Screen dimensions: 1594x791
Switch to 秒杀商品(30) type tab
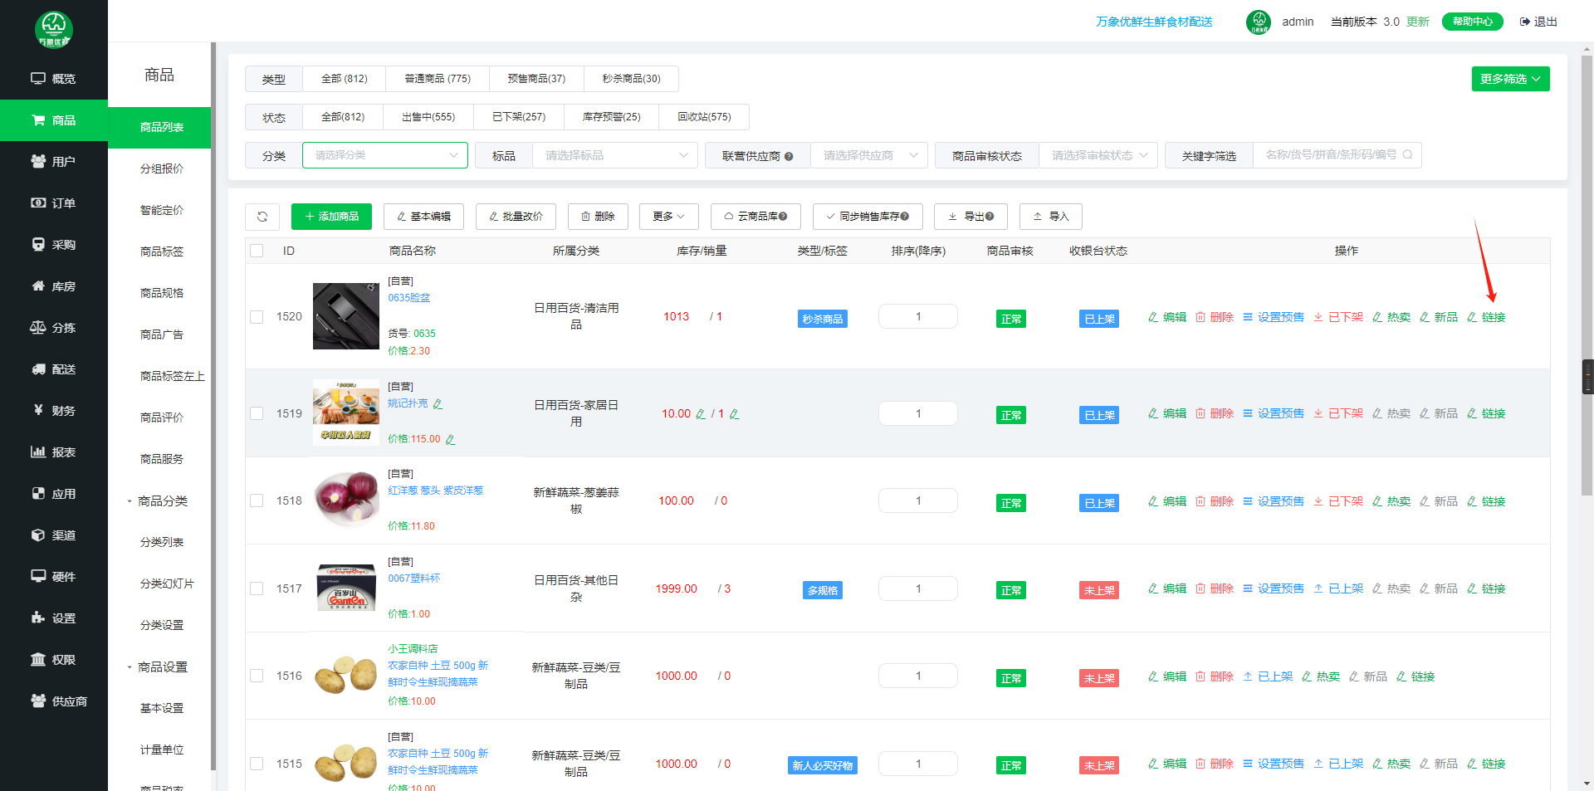631,79
